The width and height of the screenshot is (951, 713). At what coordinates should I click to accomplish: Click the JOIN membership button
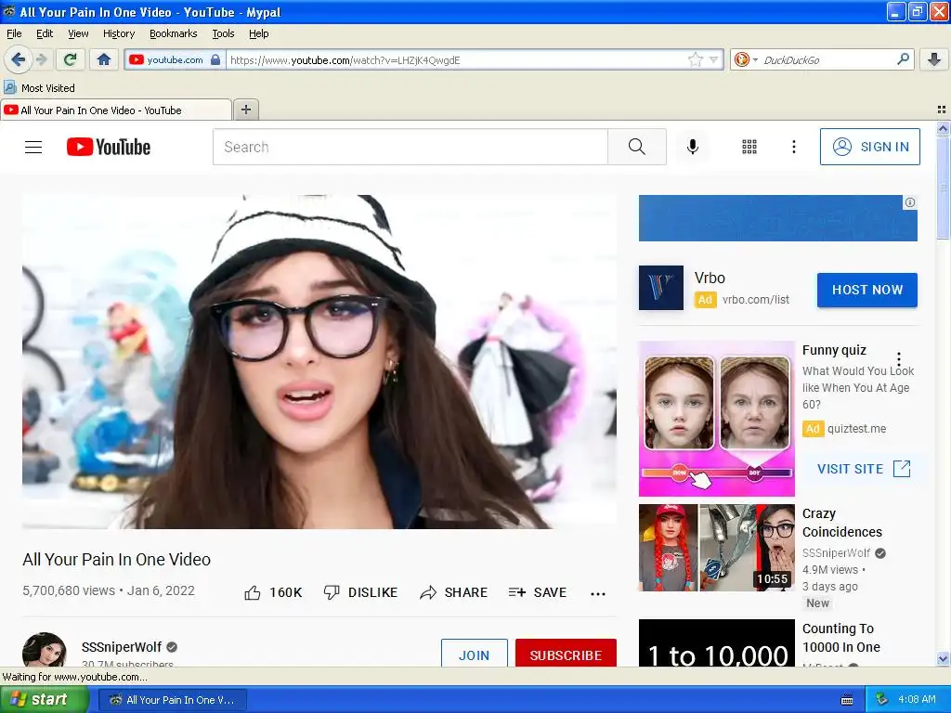pyautogui.click(x=475, y=654)
